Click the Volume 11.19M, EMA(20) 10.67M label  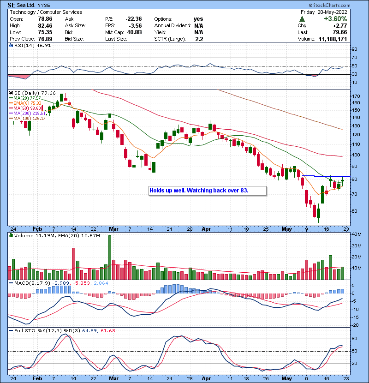pos(57,236)
